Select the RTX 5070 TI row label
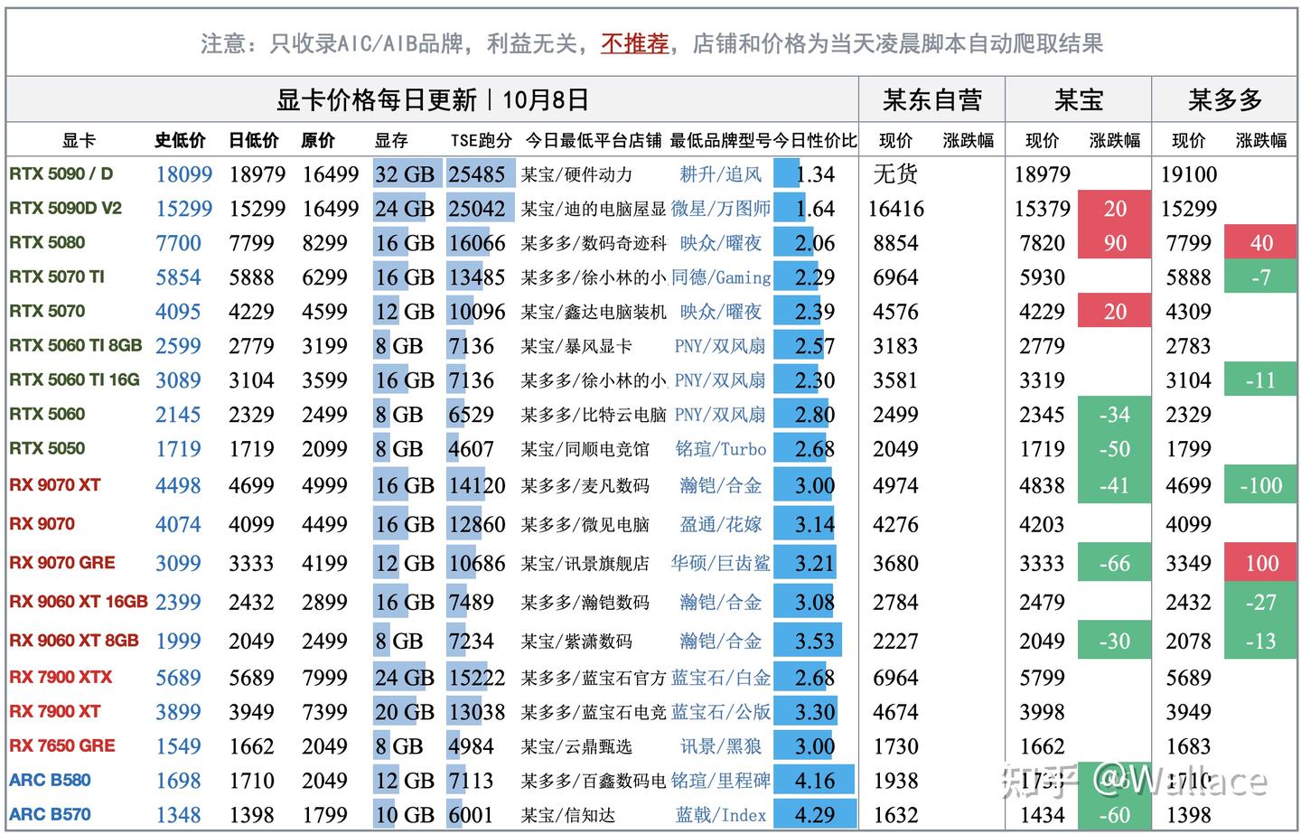Image resolution: width=1301 pixels, height=834 pixels. click(57, 276)
